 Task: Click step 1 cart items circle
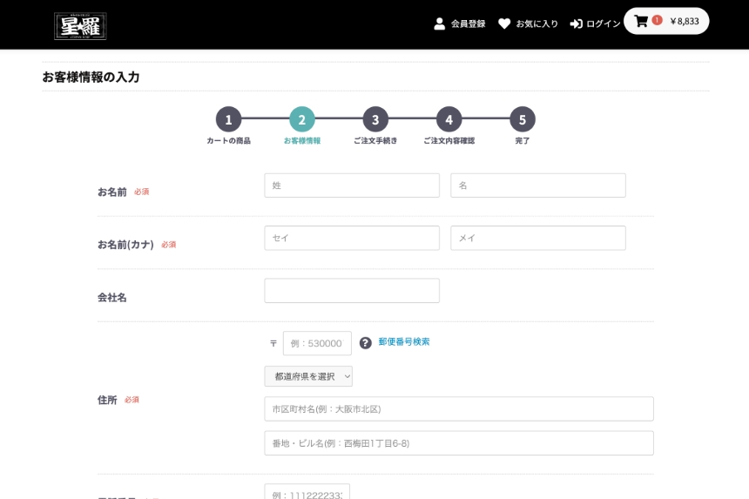click(228, 119)
